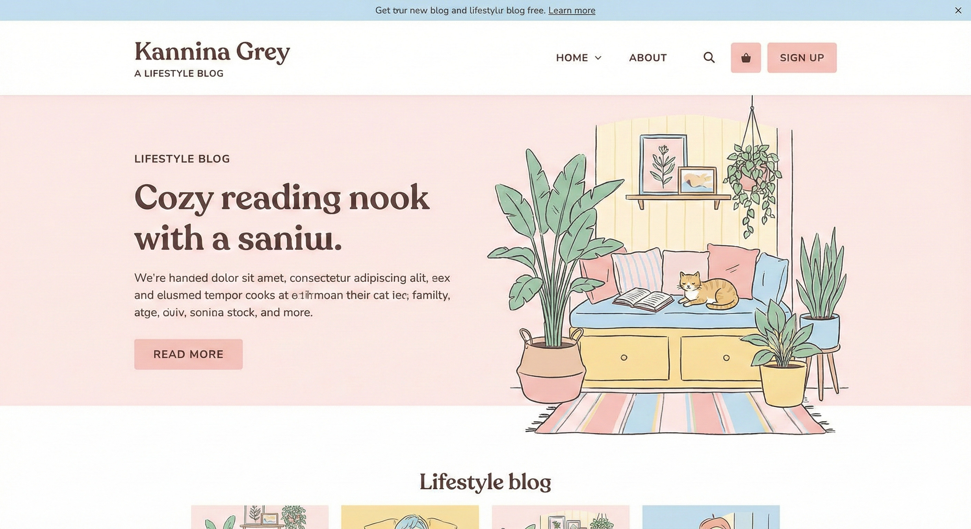Click the Cozy reading nook headline

[282, 218]
